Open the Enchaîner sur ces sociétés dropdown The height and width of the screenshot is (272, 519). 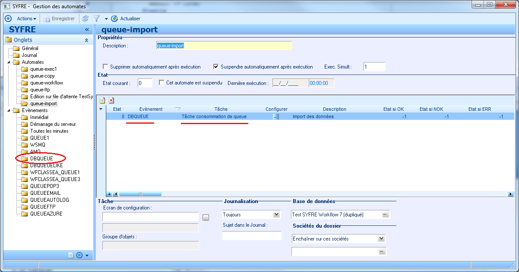click(381, 238)
